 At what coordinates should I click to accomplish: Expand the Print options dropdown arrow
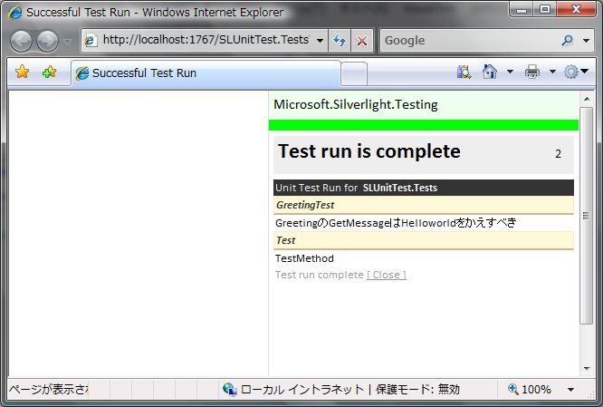[552, 72]
